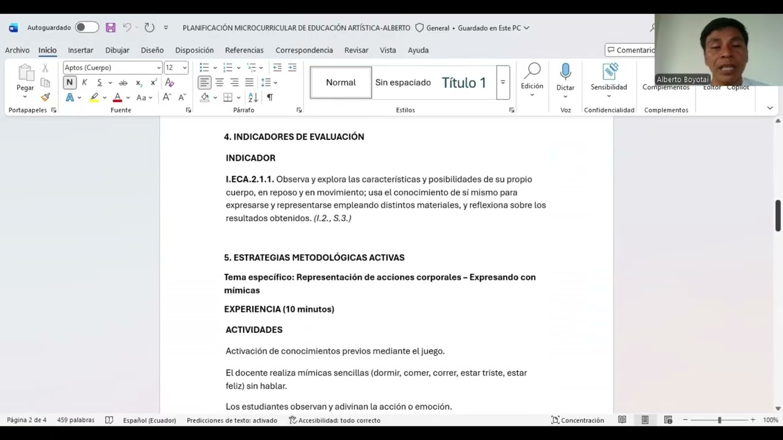The height and width of the screenshot is (440, 783).
Task: Decrease indent icon
Action: pos(277,67)
